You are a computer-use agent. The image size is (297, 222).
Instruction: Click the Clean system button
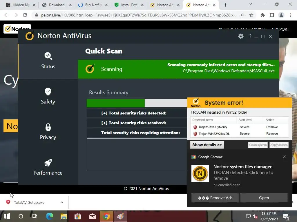(258, 145)
